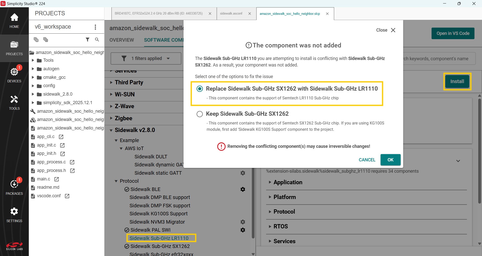Open the Devices sidebar panel
Image resolution: width=482 pixels, height=256 pixels.
pos(14,74)
